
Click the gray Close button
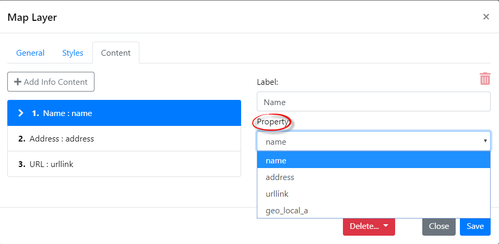439,226
